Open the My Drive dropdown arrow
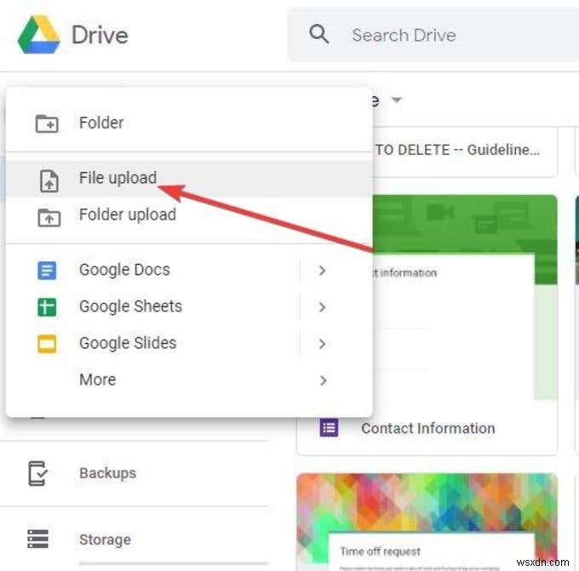579x571 pixels. coord(397,100)
